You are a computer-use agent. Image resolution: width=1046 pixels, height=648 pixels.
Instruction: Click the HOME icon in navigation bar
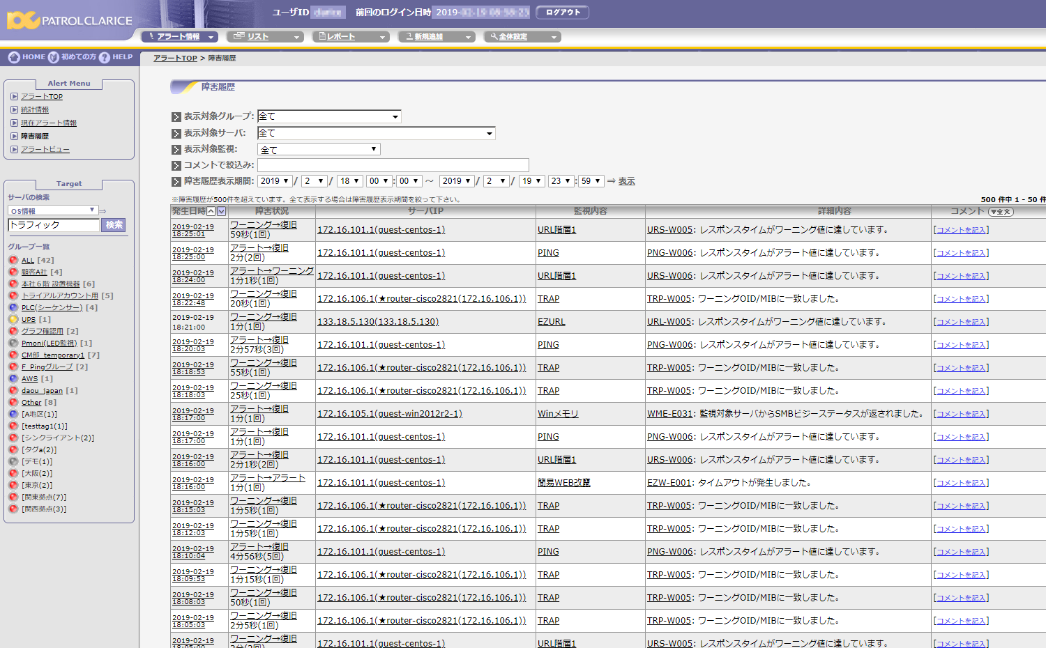pyautogui.click(x=14, y=57)
